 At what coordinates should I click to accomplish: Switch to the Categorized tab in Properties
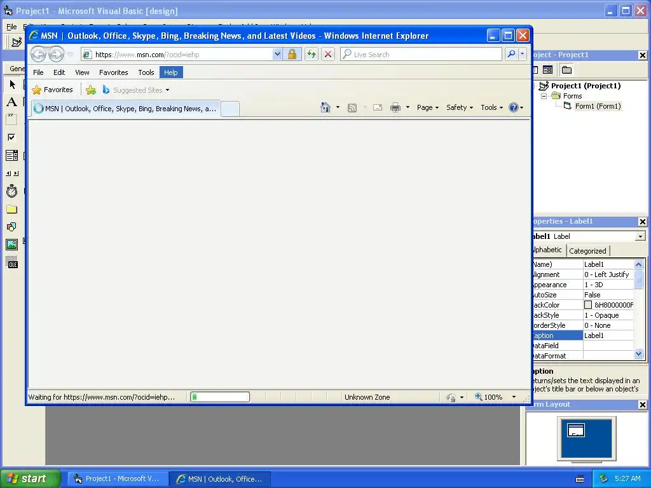coord(587,250)
